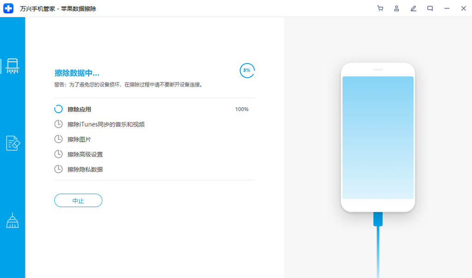Click the clock icon beside 擦除图片
The height and width of the screenshot is (278, 472).
click(x=59, y=139)
